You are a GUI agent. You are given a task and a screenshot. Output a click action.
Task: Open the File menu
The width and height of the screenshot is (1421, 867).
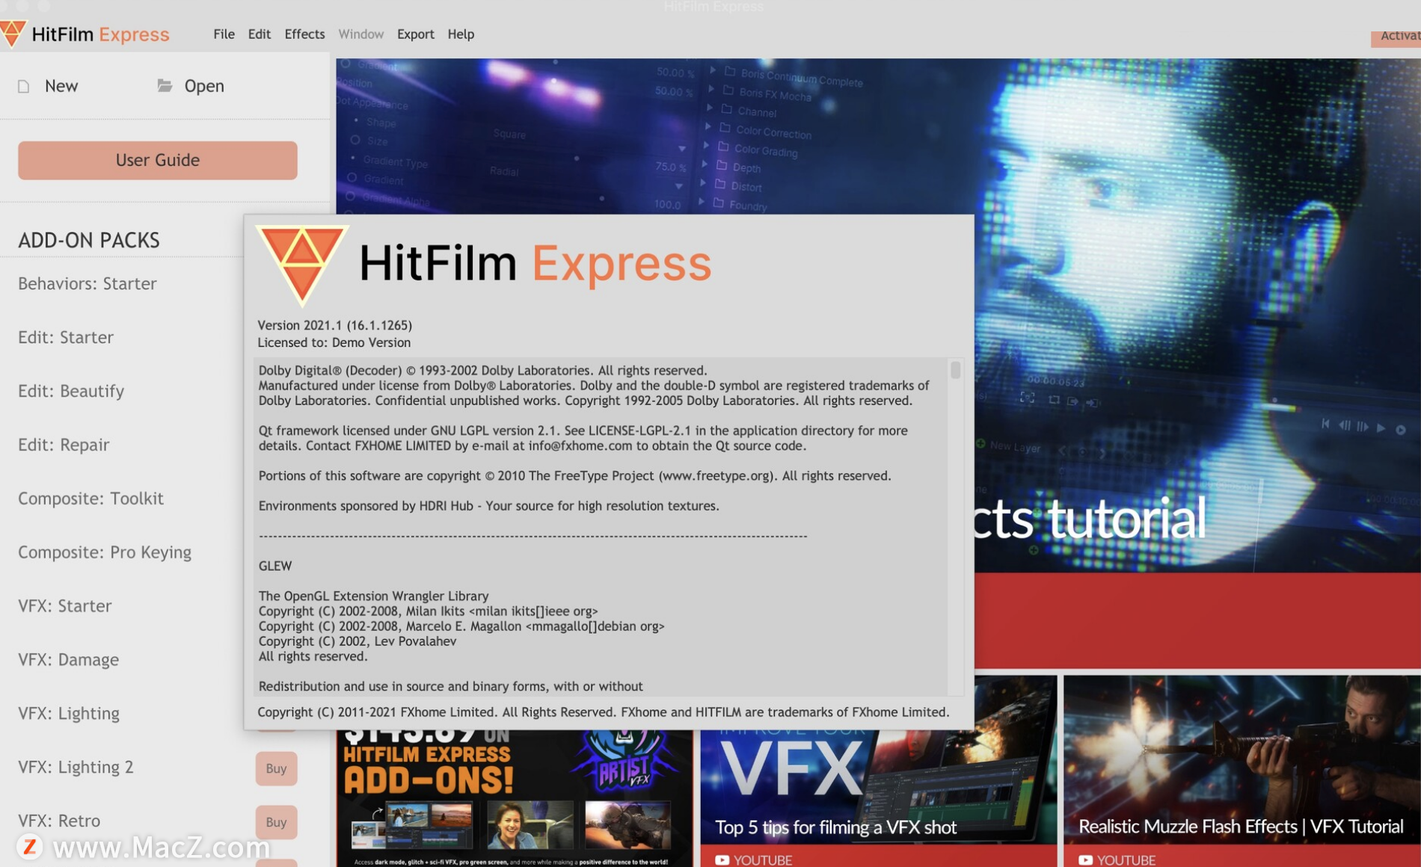[x=224, y=34]
